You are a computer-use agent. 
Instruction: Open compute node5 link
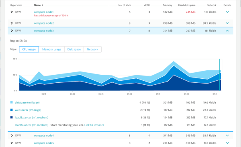pos(44,143)
